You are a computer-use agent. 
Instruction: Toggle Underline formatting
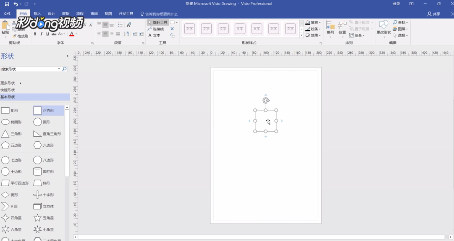coord(47,34)
